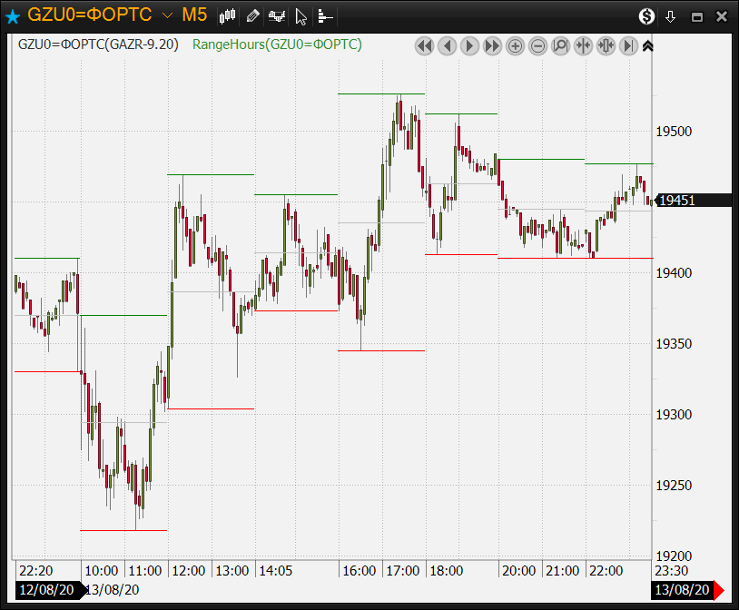Collapse the chart toolbar with double chevron
The height and width of the screenshot is (610, 739).
click(647, 45)
